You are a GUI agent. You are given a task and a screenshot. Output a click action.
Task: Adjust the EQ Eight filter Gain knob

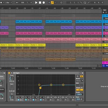(x=12, y=88)
